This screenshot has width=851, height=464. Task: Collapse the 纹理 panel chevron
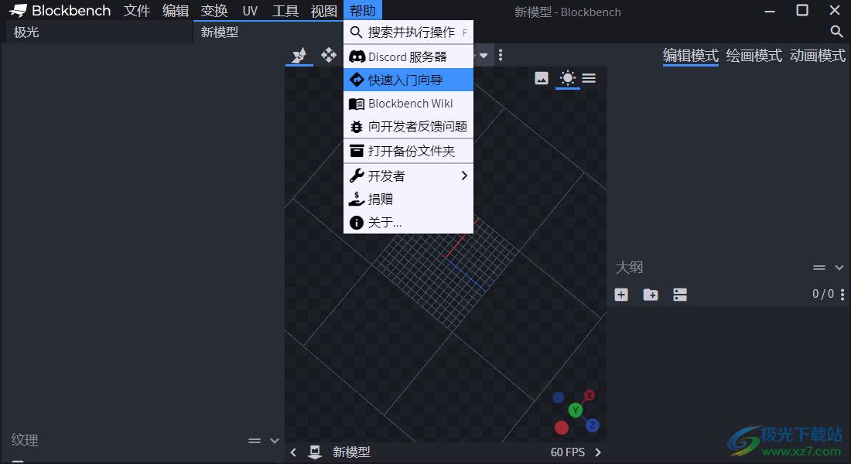pyautogui.click(x=275, y=441)
